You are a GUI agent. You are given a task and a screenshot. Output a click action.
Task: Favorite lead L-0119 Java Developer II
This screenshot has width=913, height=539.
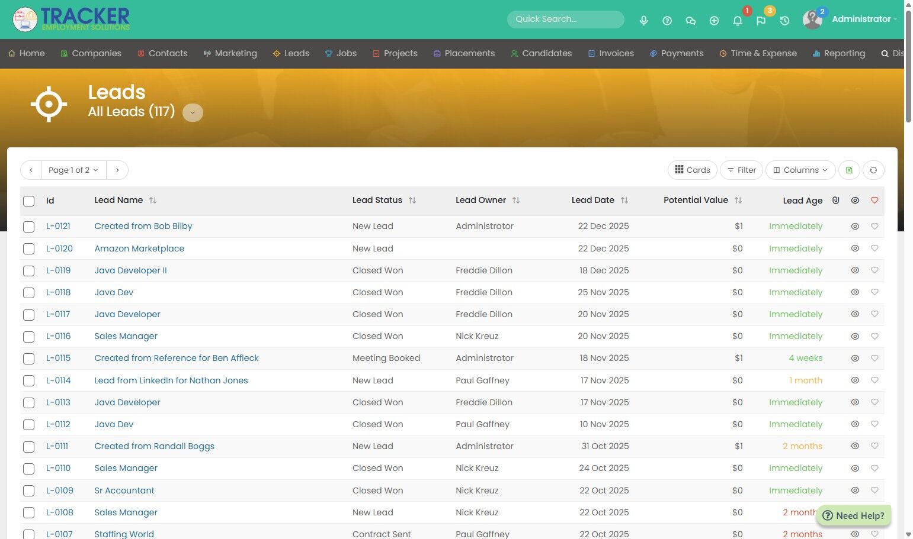[874, 270]
